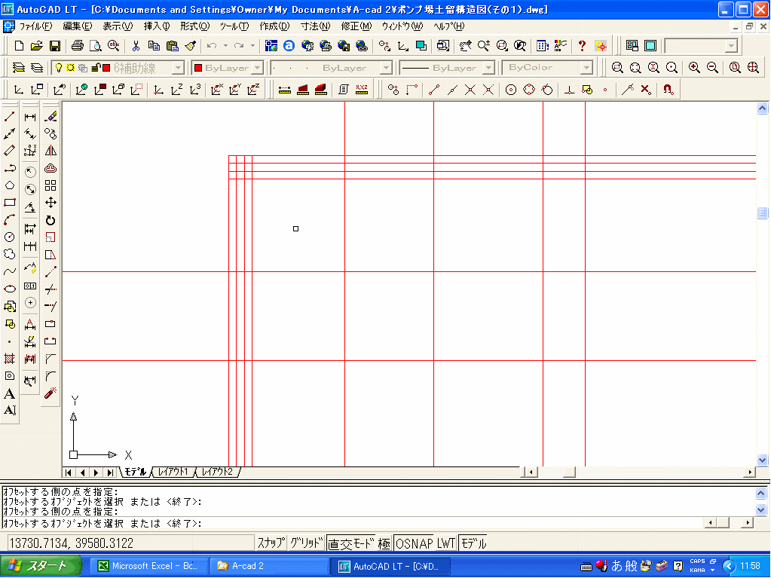Click the red layer color swatch
The height and width of the screenshot is (578, 771).
pyautogui.click(x=106, y=67)
